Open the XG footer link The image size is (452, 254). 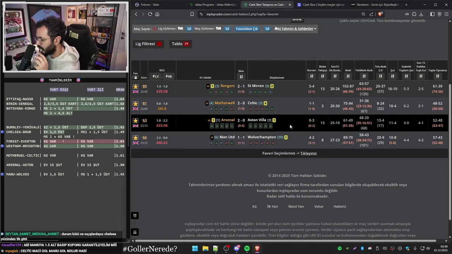point(254,206)
